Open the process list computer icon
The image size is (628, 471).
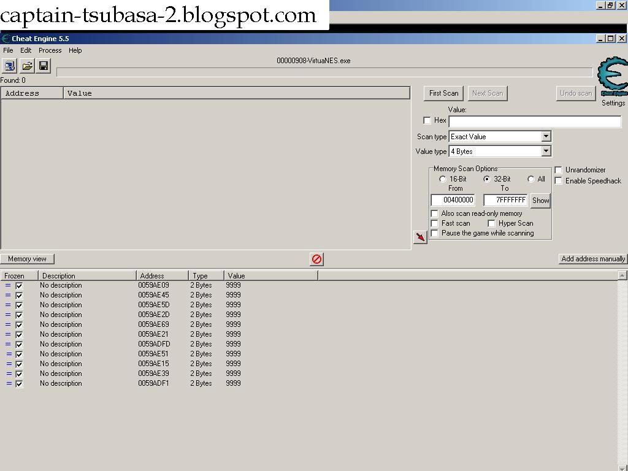click(9, 66)
